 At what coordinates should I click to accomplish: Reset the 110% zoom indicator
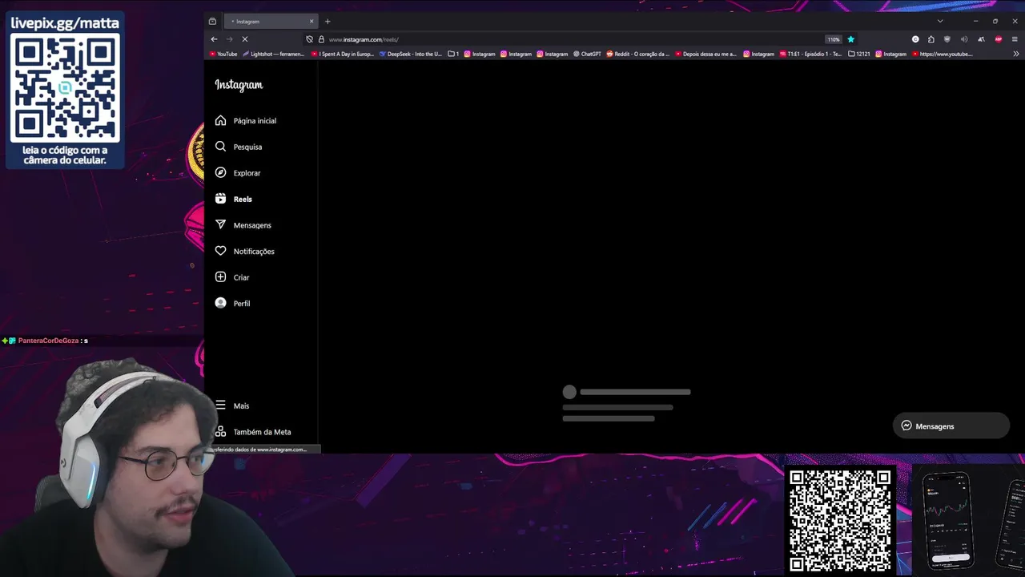tap(834, 39)
